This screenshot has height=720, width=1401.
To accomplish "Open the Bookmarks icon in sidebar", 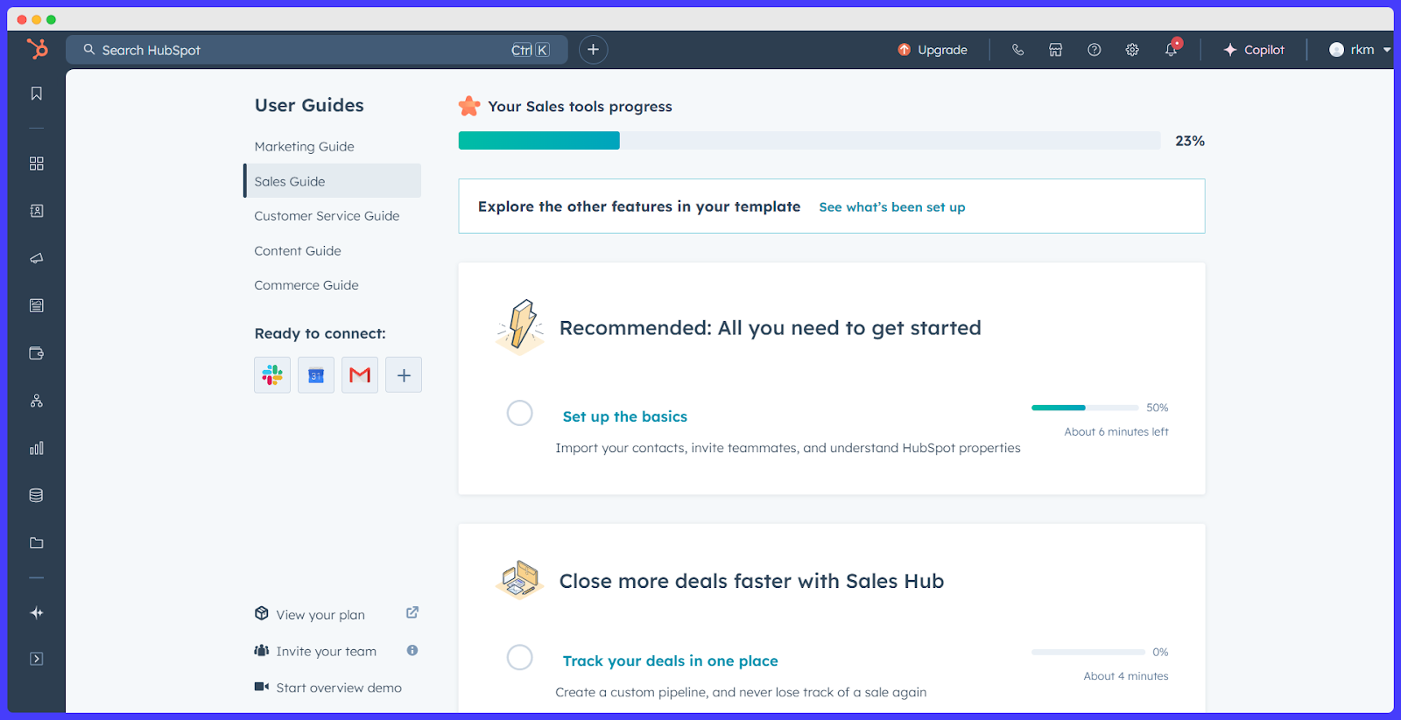I will click(37, 94).
